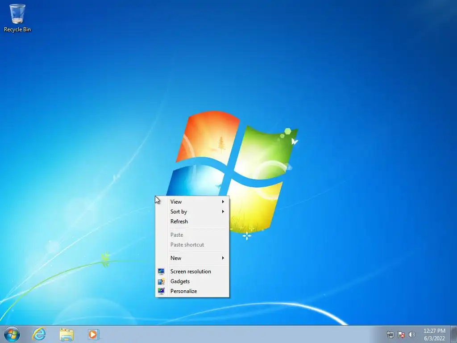Open Gadgets from the context menu
The height and width of the screenshot is (343, 457).
[192, 281]
